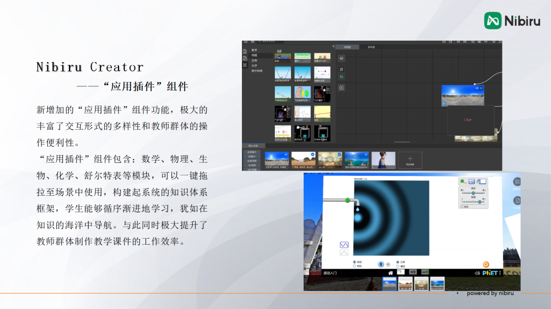Click the 全景图片 panorama image filter button

[x=252, y=152]
